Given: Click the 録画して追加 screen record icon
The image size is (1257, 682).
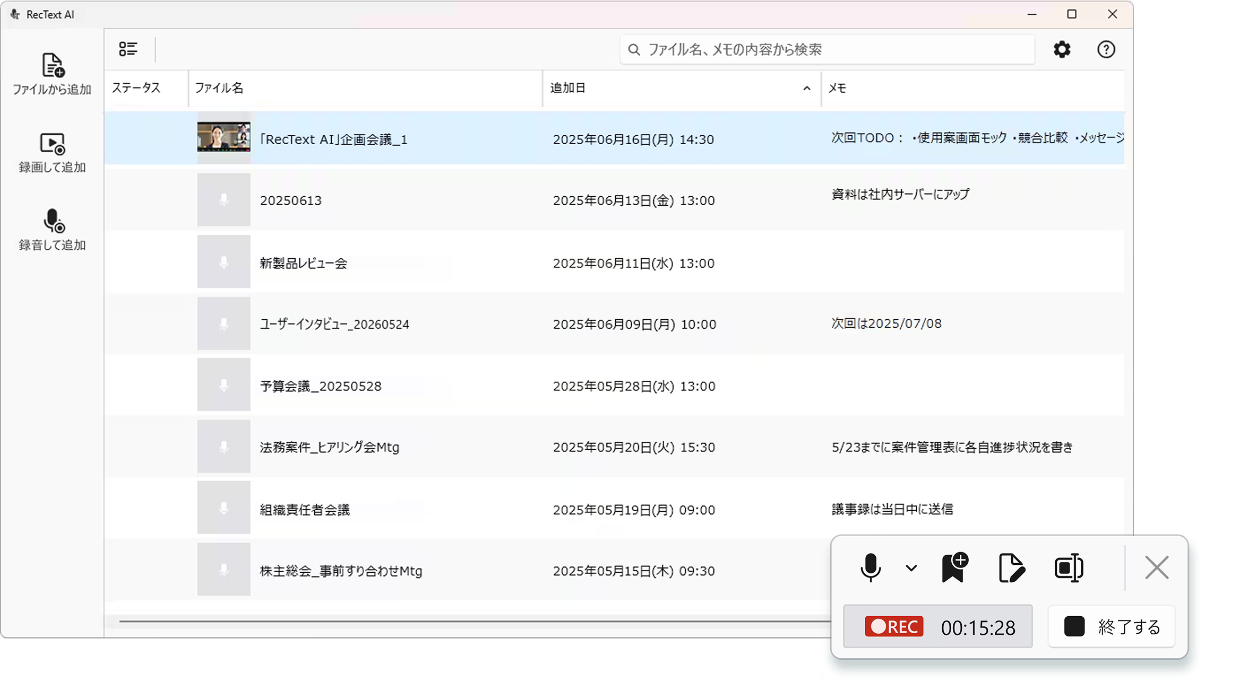Looking at the screenshot, I should 53,144.
